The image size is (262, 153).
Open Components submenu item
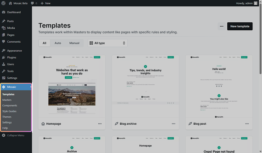point(10,106)
